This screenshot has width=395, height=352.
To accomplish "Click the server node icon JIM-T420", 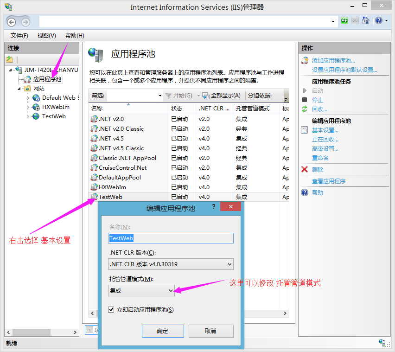I will point(19,70).
